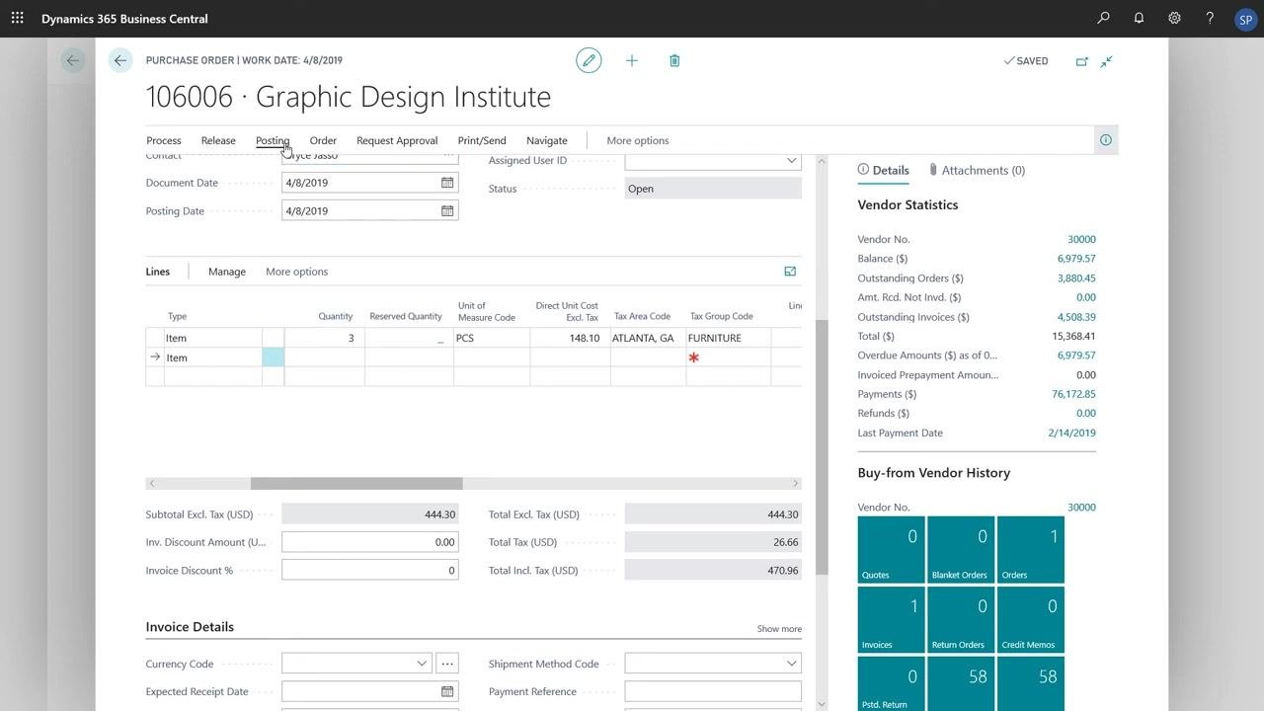1264x711 pixels.
Task: Open the Orders tile
Action: coord(1031,550)
